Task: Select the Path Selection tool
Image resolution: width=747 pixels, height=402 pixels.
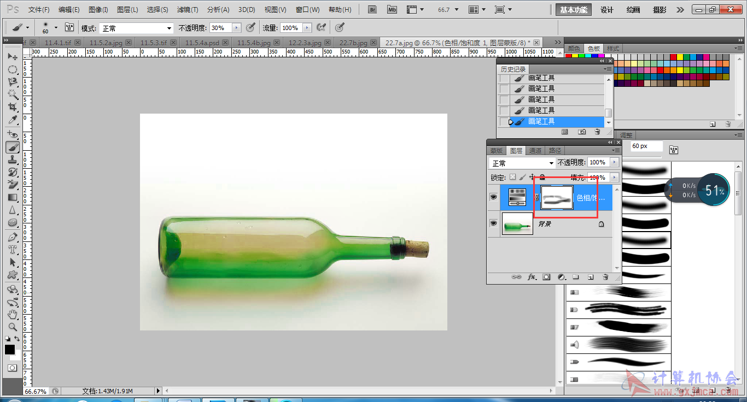Action: pos(13,262)
